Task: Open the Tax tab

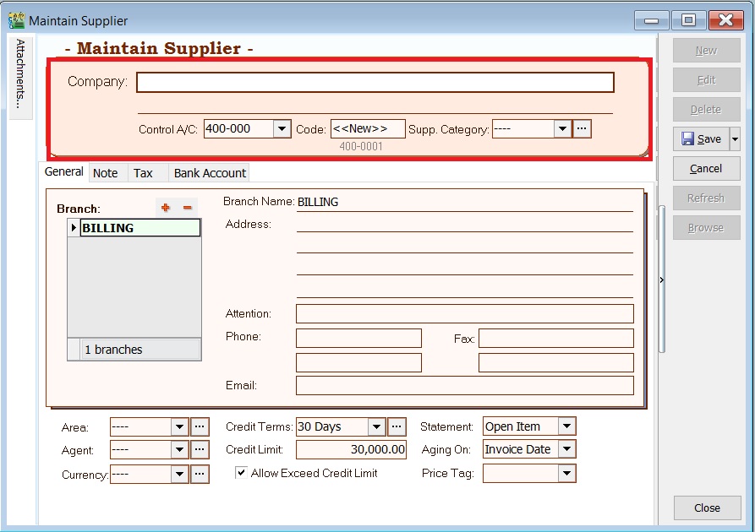Action: [x=145, y=172]
